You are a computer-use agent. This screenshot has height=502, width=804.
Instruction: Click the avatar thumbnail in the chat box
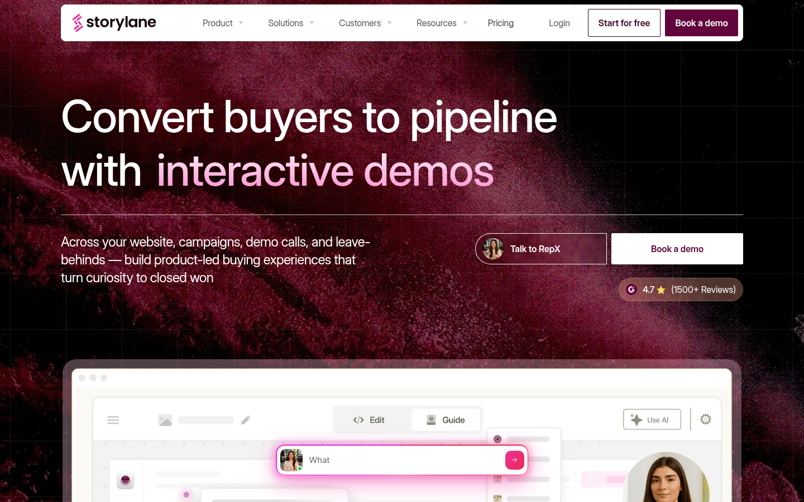291,460
